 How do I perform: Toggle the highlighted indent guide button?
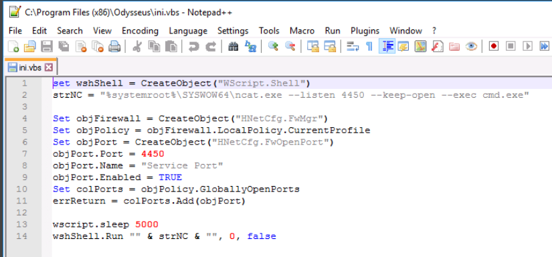pyautogui.click(x=387, y=46)
